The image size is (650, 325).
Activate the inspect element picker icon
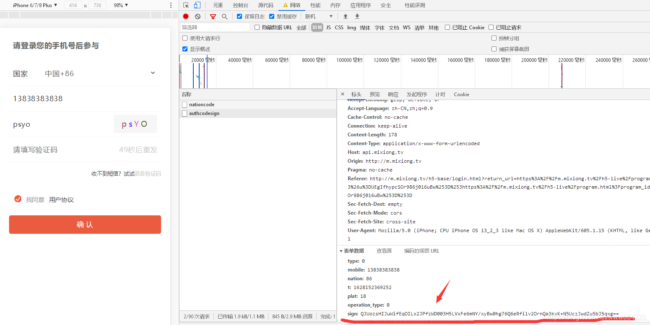pyautogui.click(x=186, y=5)
